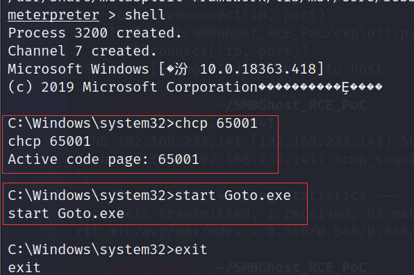Viewport: 414px width, 275px height.
Task: Select the Channel 7 created line
Action: point(82,51)
